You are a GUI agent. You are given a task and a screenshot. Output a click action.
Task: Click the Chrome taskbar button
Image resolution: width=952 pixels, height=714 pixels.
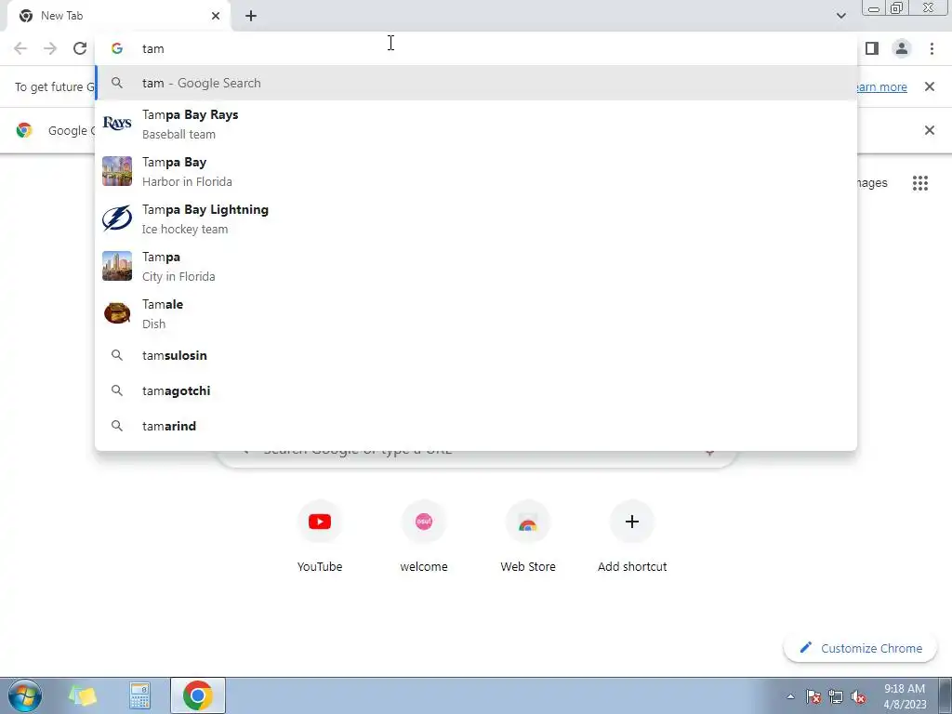pyautogui.click(x=197, y=695)
